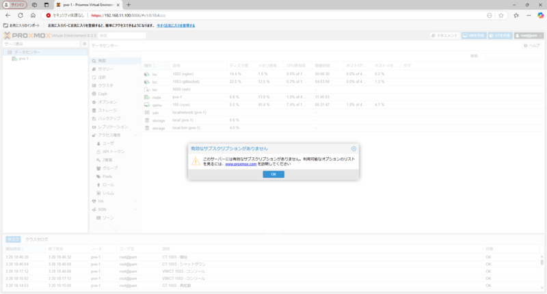The image size is (547, 294).
Task: Open the www.proxmox.com link in the dialog
Action: [x=241, y=164]
